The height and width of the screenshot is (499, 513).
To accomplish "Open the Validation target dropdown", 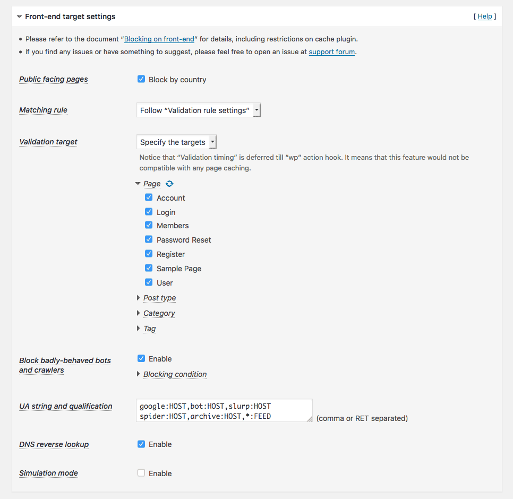I will pyautogui.click(x=176, y=142).
